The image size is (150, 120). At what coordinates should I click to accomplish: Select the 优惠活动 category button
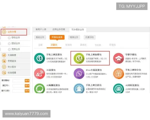coord(89,37)
